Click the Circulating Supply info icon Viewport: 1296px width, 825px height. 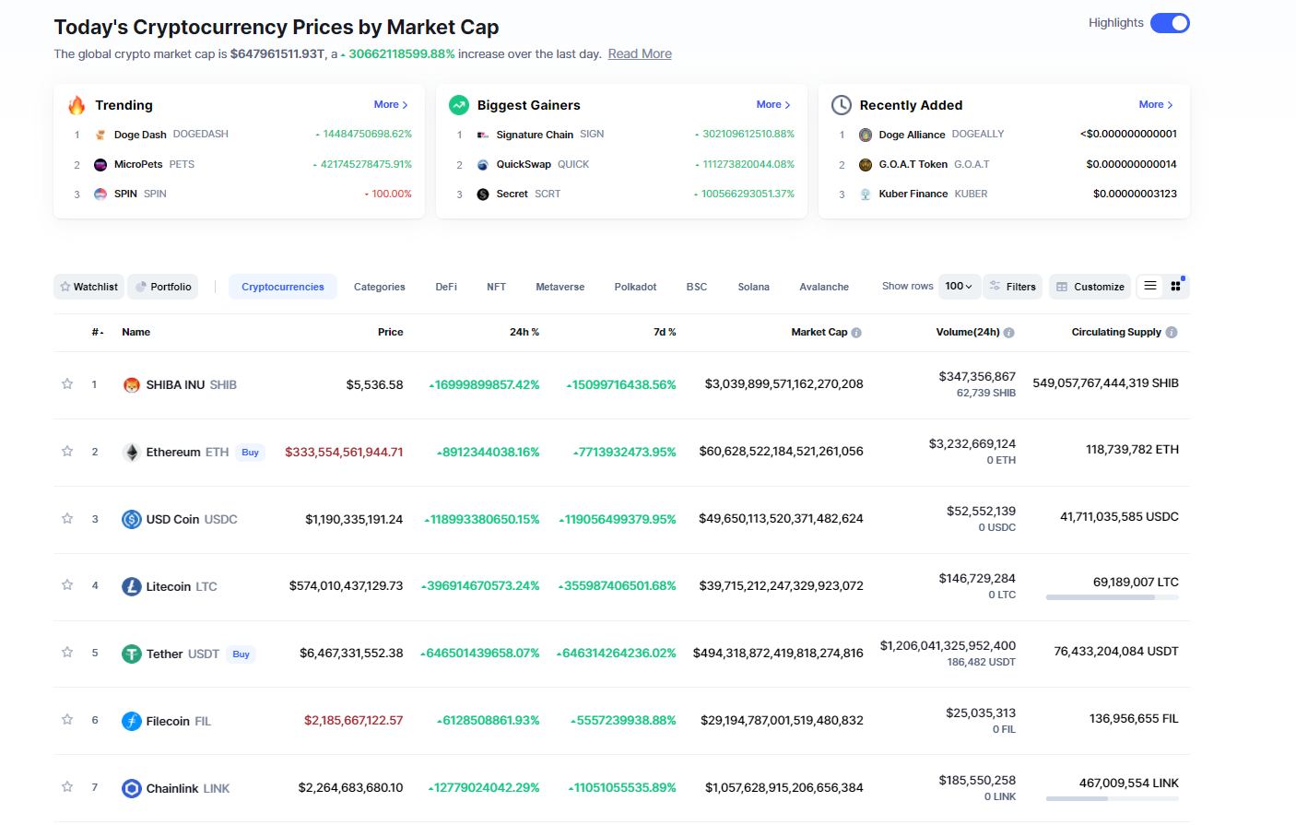[1172, 333]
